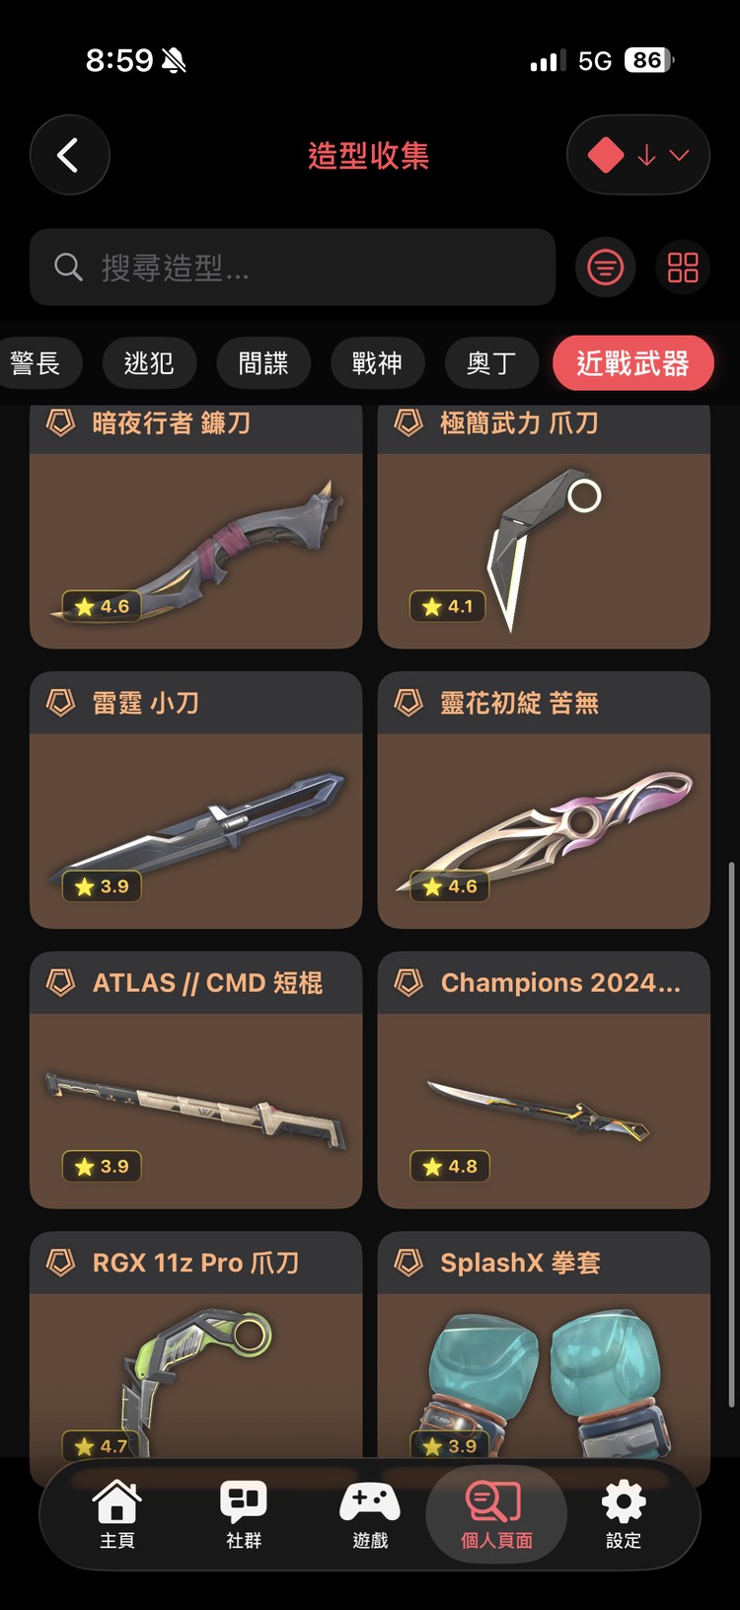740x1610 pixels.
Task: Select the 逃犯 category chip
Action: [x=149, y=363]
